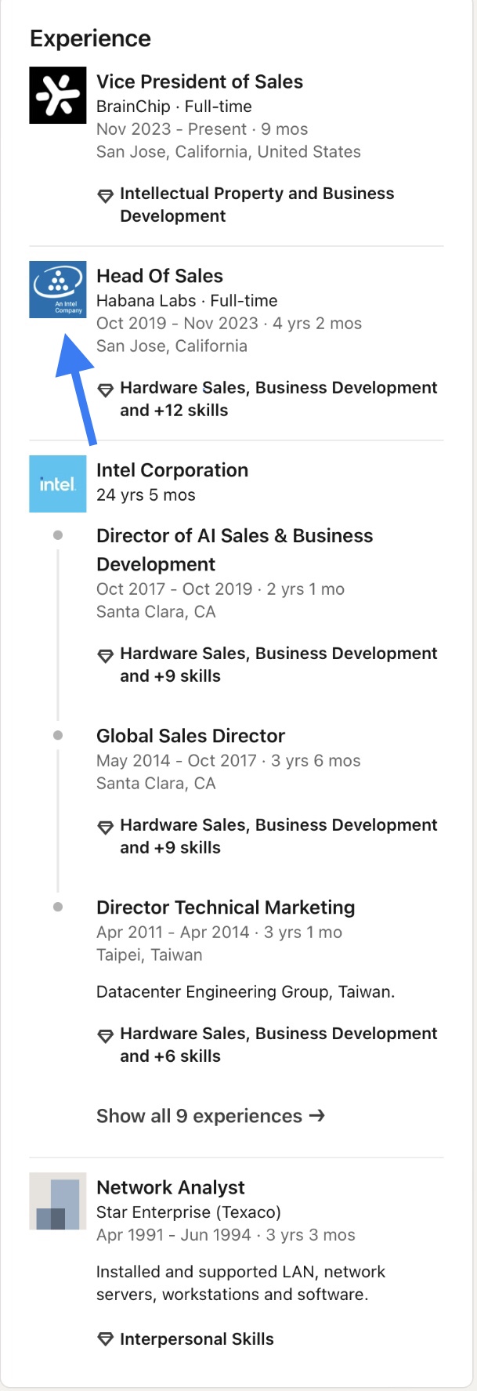Click the Star Enterprise placeholder logo
The image size is (477, 1391).
tap(58, 1201)
